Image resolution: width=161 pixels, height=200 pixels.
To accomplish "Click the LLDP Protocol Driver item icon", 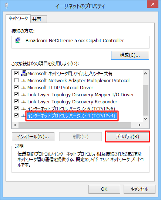I will [24, 88].
